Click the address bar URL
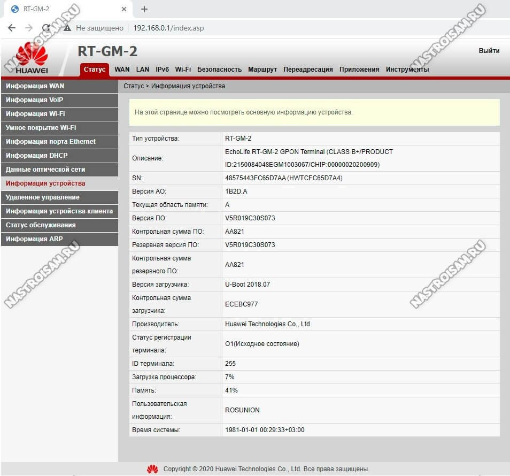Image resolution: width=510 pixels, height=476 pixels. tap(168, 28)
